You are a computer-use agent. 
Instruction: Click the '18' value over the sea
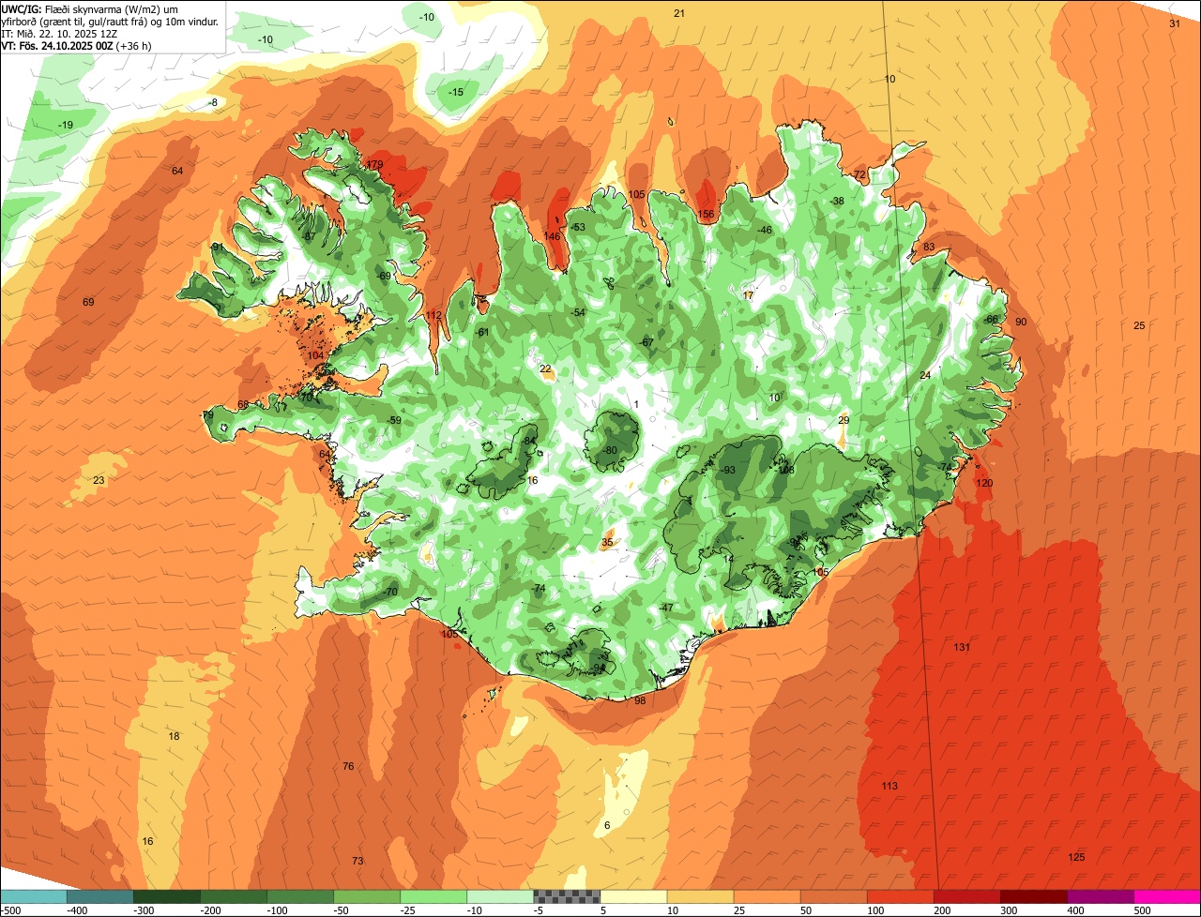click(x=174, y=737)
